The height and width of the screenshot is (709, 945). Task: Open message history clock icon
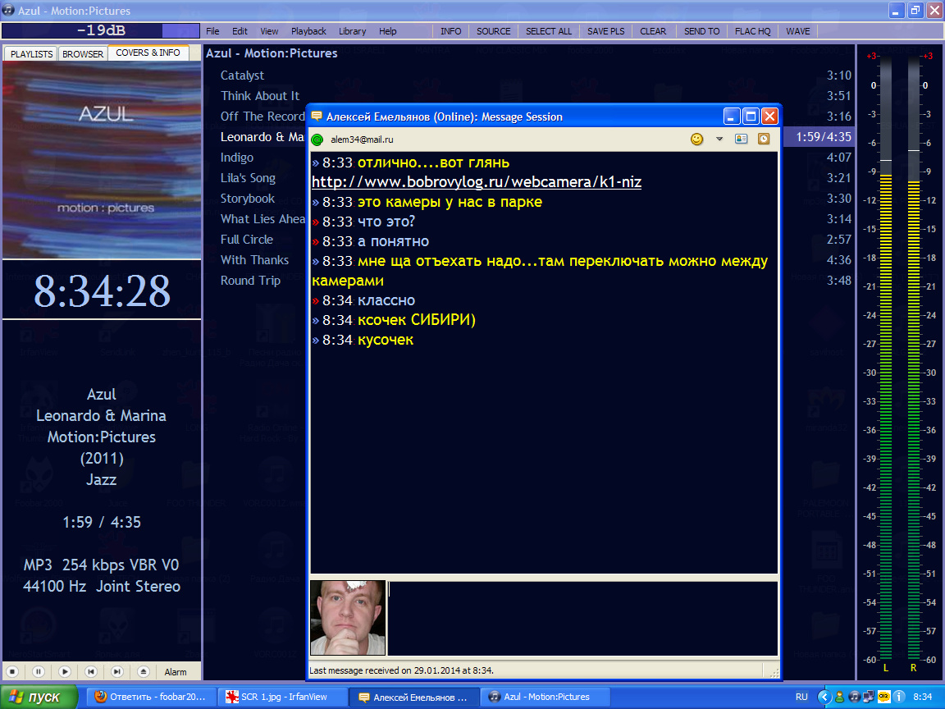764,140
